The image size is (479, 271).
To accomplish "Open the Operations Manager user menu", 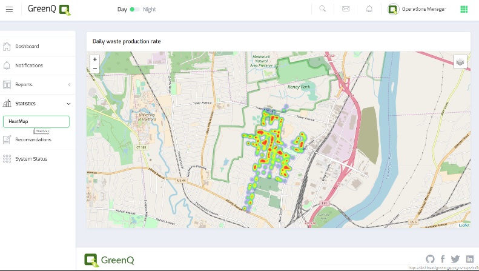I will (x=417, y=9).
